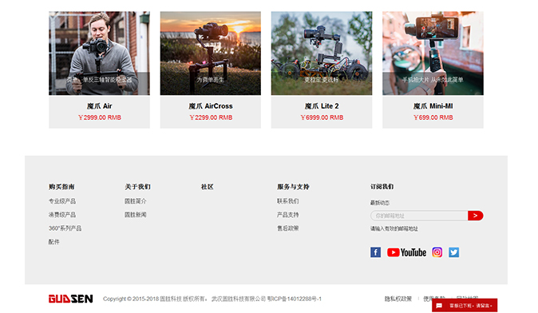This screenshot has width=538, height=313.
Task: Open 配件 footer link
Action: click(x=53, y=242)
